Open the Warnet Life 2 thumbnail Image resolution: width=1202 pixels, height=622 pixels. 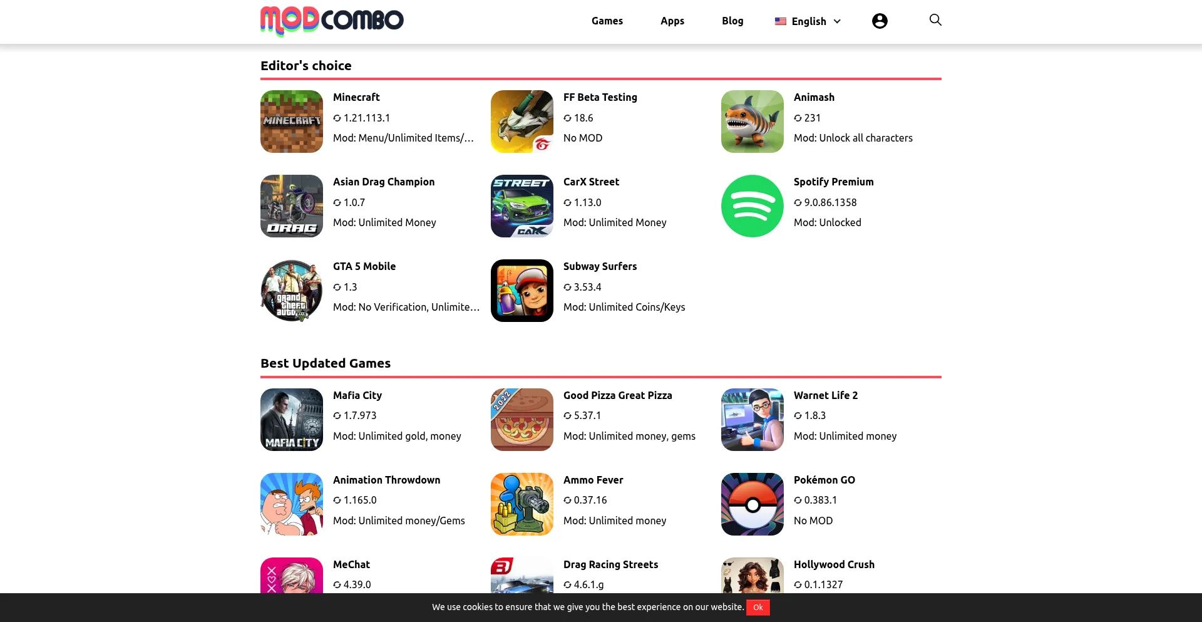tap(753, 420)
